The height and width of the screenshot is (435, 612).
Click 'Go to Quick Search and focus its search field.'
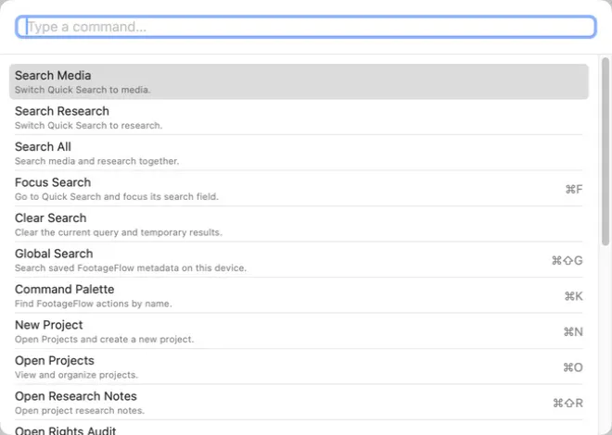tap(116, 196)
